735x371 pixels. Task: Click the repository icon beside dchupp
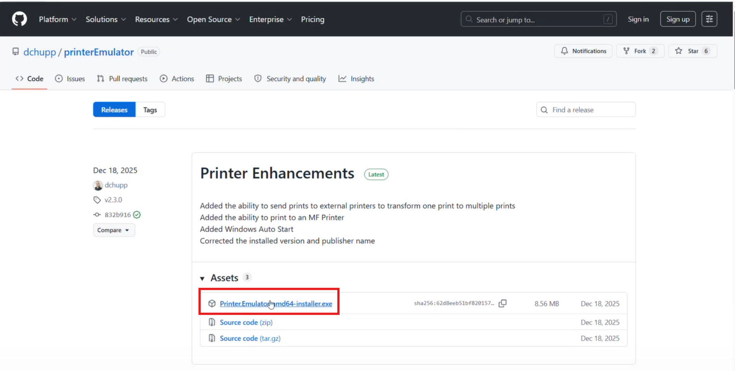(x=16, y=52)
